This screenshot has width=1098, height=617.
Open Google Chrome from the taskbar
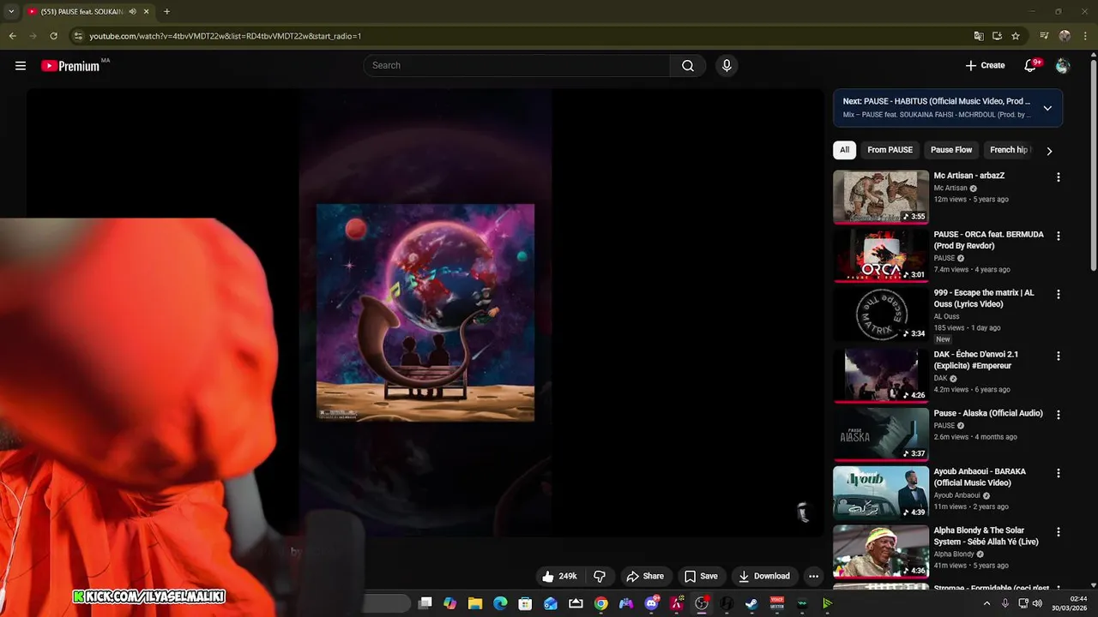click(600, 603)
